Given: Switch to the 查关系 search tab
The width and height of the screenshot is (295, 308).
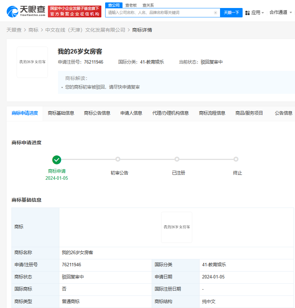Looking at the screenshot, I should (148, 5).
